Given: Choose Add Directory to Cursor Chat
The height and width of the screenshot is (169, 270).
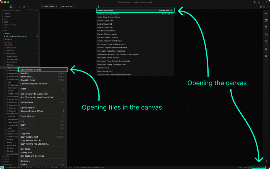Looking at the screenshot, I should (42, 94).
